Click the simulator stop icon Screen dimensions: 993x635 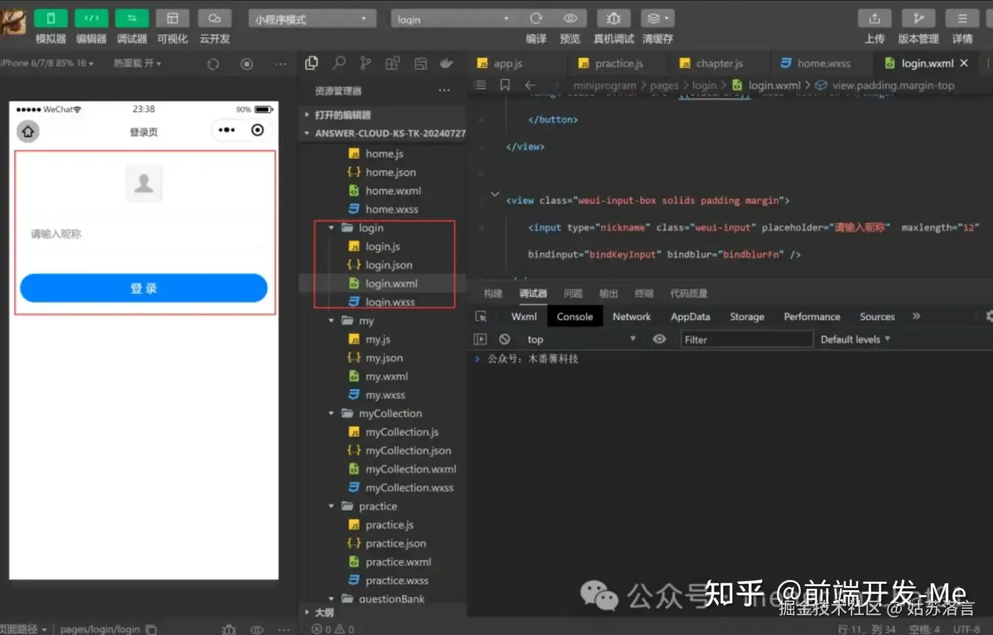pyautogui.click(x=247, y=63)
